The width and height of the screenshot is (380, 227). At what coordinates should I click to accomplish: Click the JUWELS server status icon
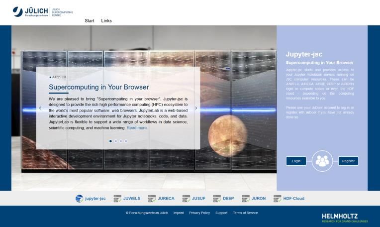pos(117,199)
